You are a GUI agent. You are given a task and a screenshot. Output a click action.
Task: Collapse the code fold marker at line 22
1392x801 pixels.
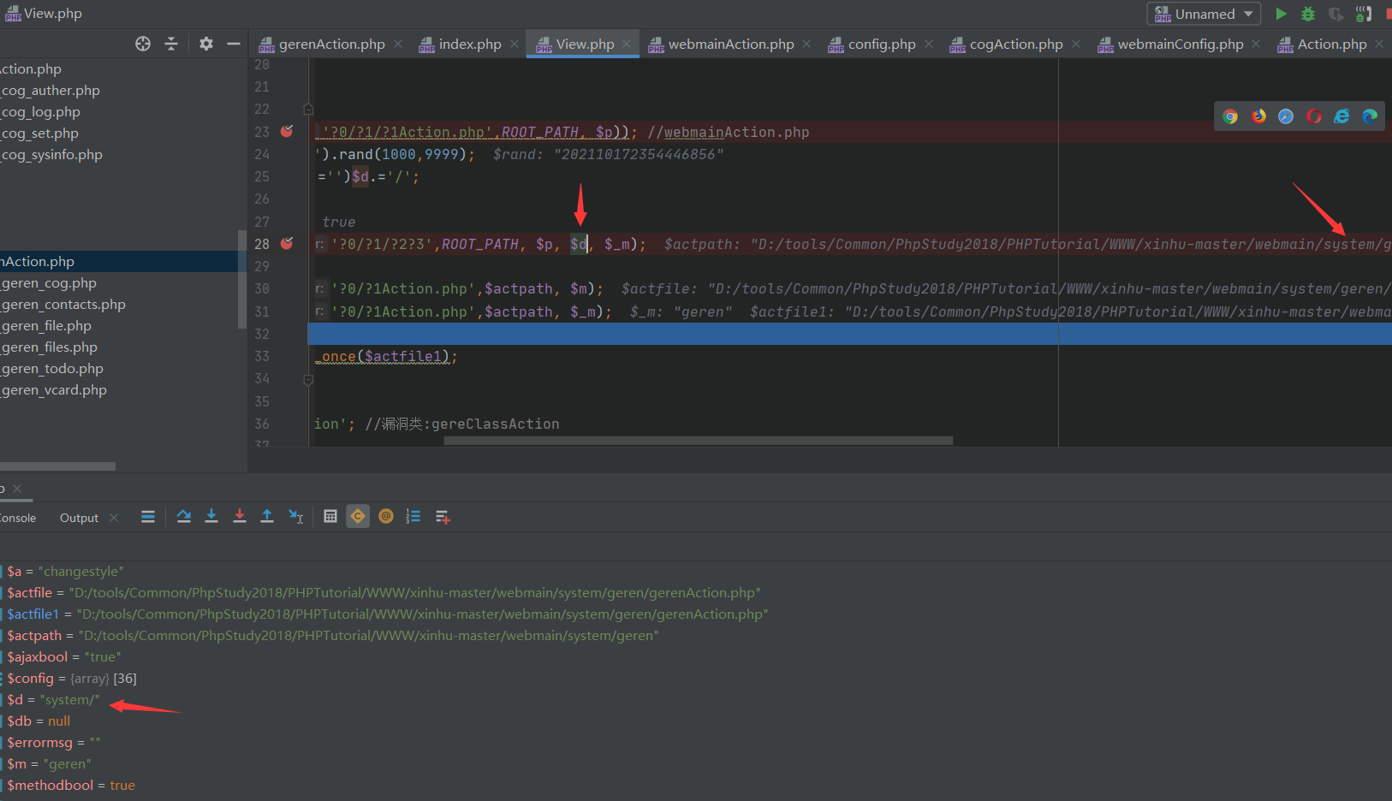click(x=308, y=110)
